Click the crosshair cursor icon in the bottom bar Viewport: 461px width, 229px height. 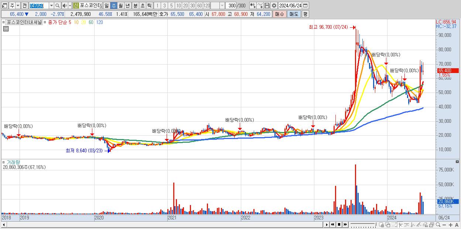(x=400, y=225)
